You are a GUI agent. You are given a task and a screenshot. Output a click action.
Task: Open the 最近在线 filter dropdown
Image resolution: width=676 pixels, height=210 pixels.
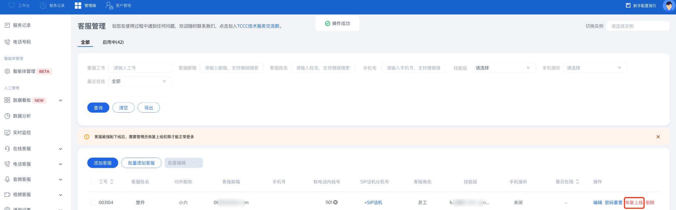140,81
